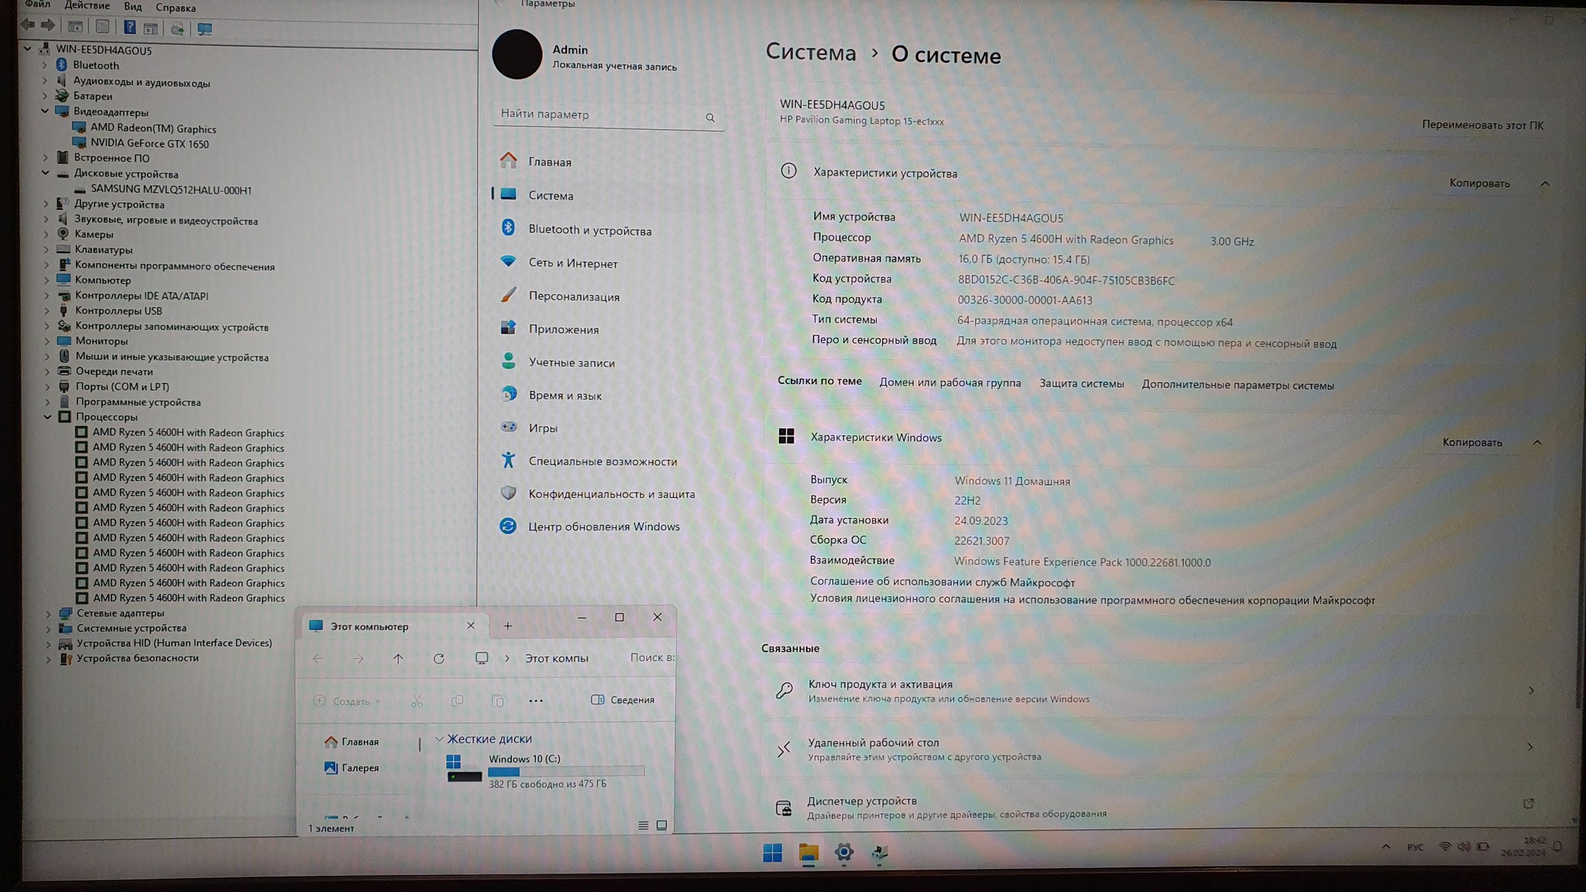Viewport: 1586px width, 892px height.
Task: Click the Найти параметр search field
Action: click(596, 115)
